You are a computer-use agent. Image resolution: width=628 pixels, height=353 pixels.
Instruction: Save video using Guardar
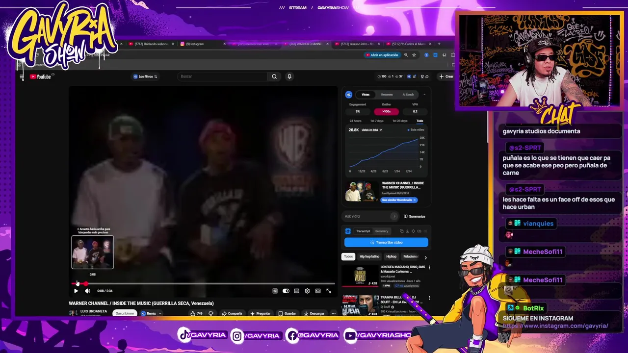point(287,313)
